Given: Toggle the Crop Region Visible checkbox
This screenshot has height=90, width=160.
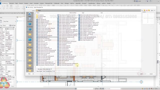Looking at the screenshot, I should [6, 68].
